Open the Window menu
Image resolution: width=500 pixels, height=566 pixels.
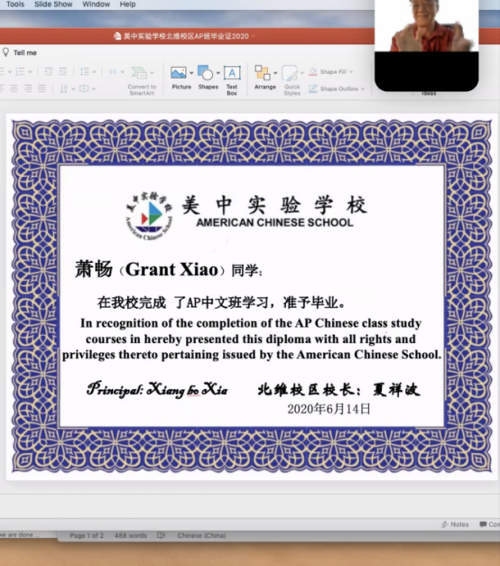tap(96, 5)
